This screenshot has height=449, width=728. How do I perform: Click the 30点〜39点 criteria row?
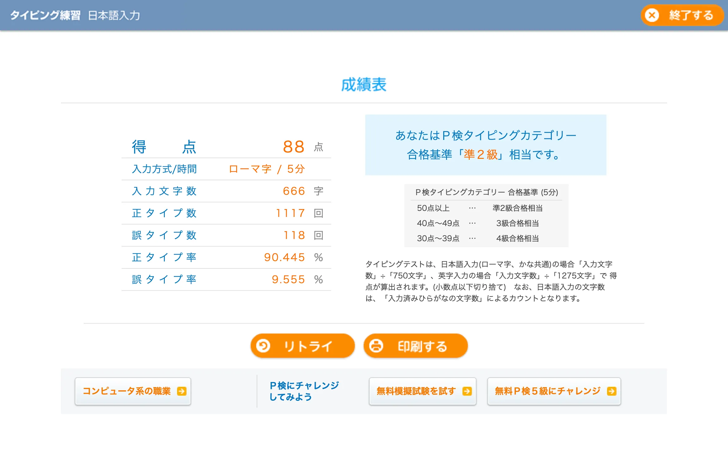tap(486, 238)
